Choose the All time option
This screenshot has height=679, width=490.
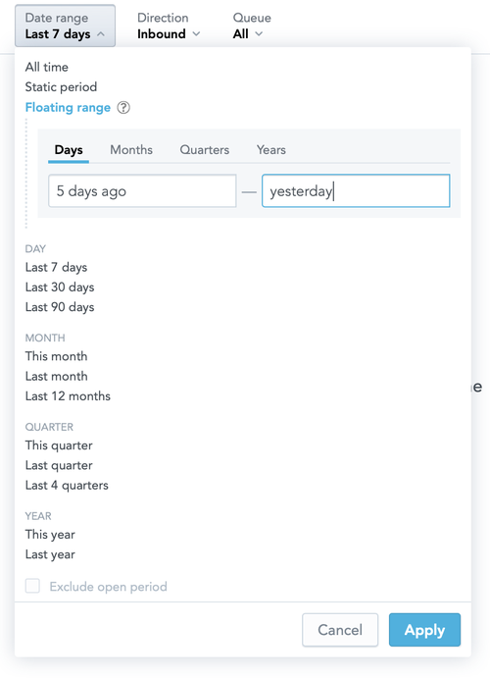tap(47, 67)
